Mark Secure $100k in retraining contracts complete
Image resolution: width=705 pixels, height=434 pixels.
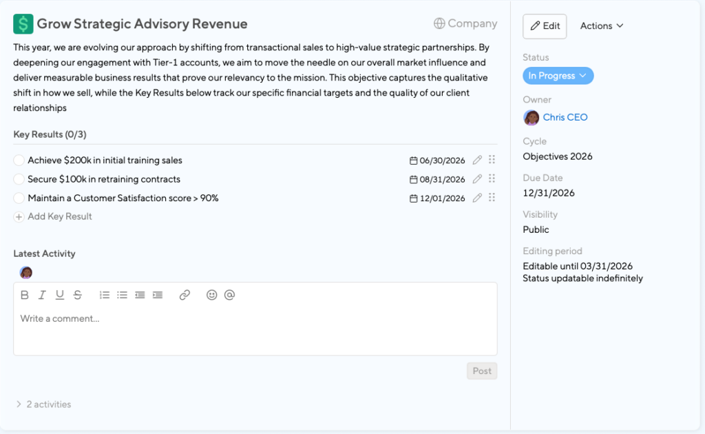click(19, 179)
